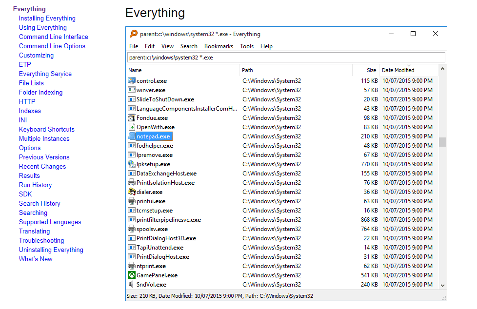Open the Command Line Options page
Image resolution: width=477 pixels, height=309 pixels.
tap(52, 46)
